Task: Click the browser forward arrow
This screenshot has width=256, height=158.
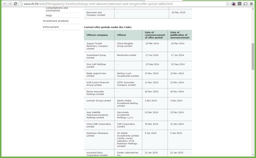Action: [x=10, y=4]
